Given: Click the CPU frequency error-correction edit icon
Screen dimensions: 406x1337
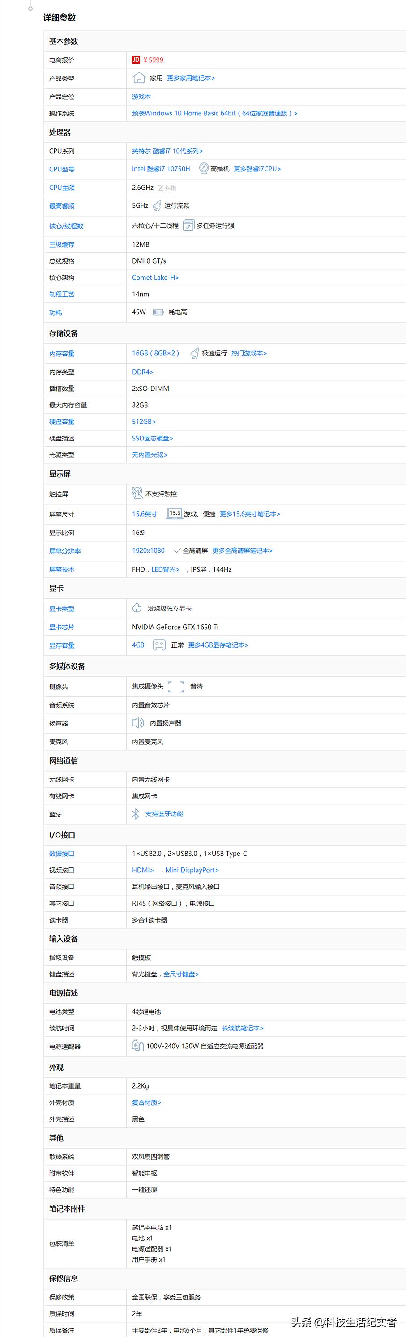Looking at the screenshot, I should (x=160, y=188).
